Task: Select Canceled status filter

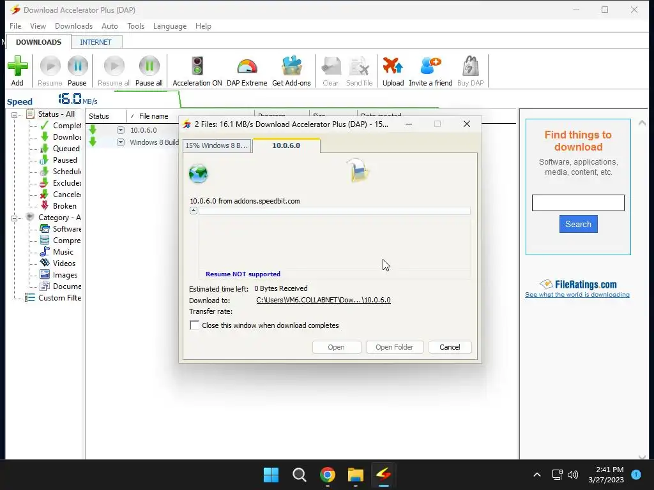Action: [x=61, y=194]
